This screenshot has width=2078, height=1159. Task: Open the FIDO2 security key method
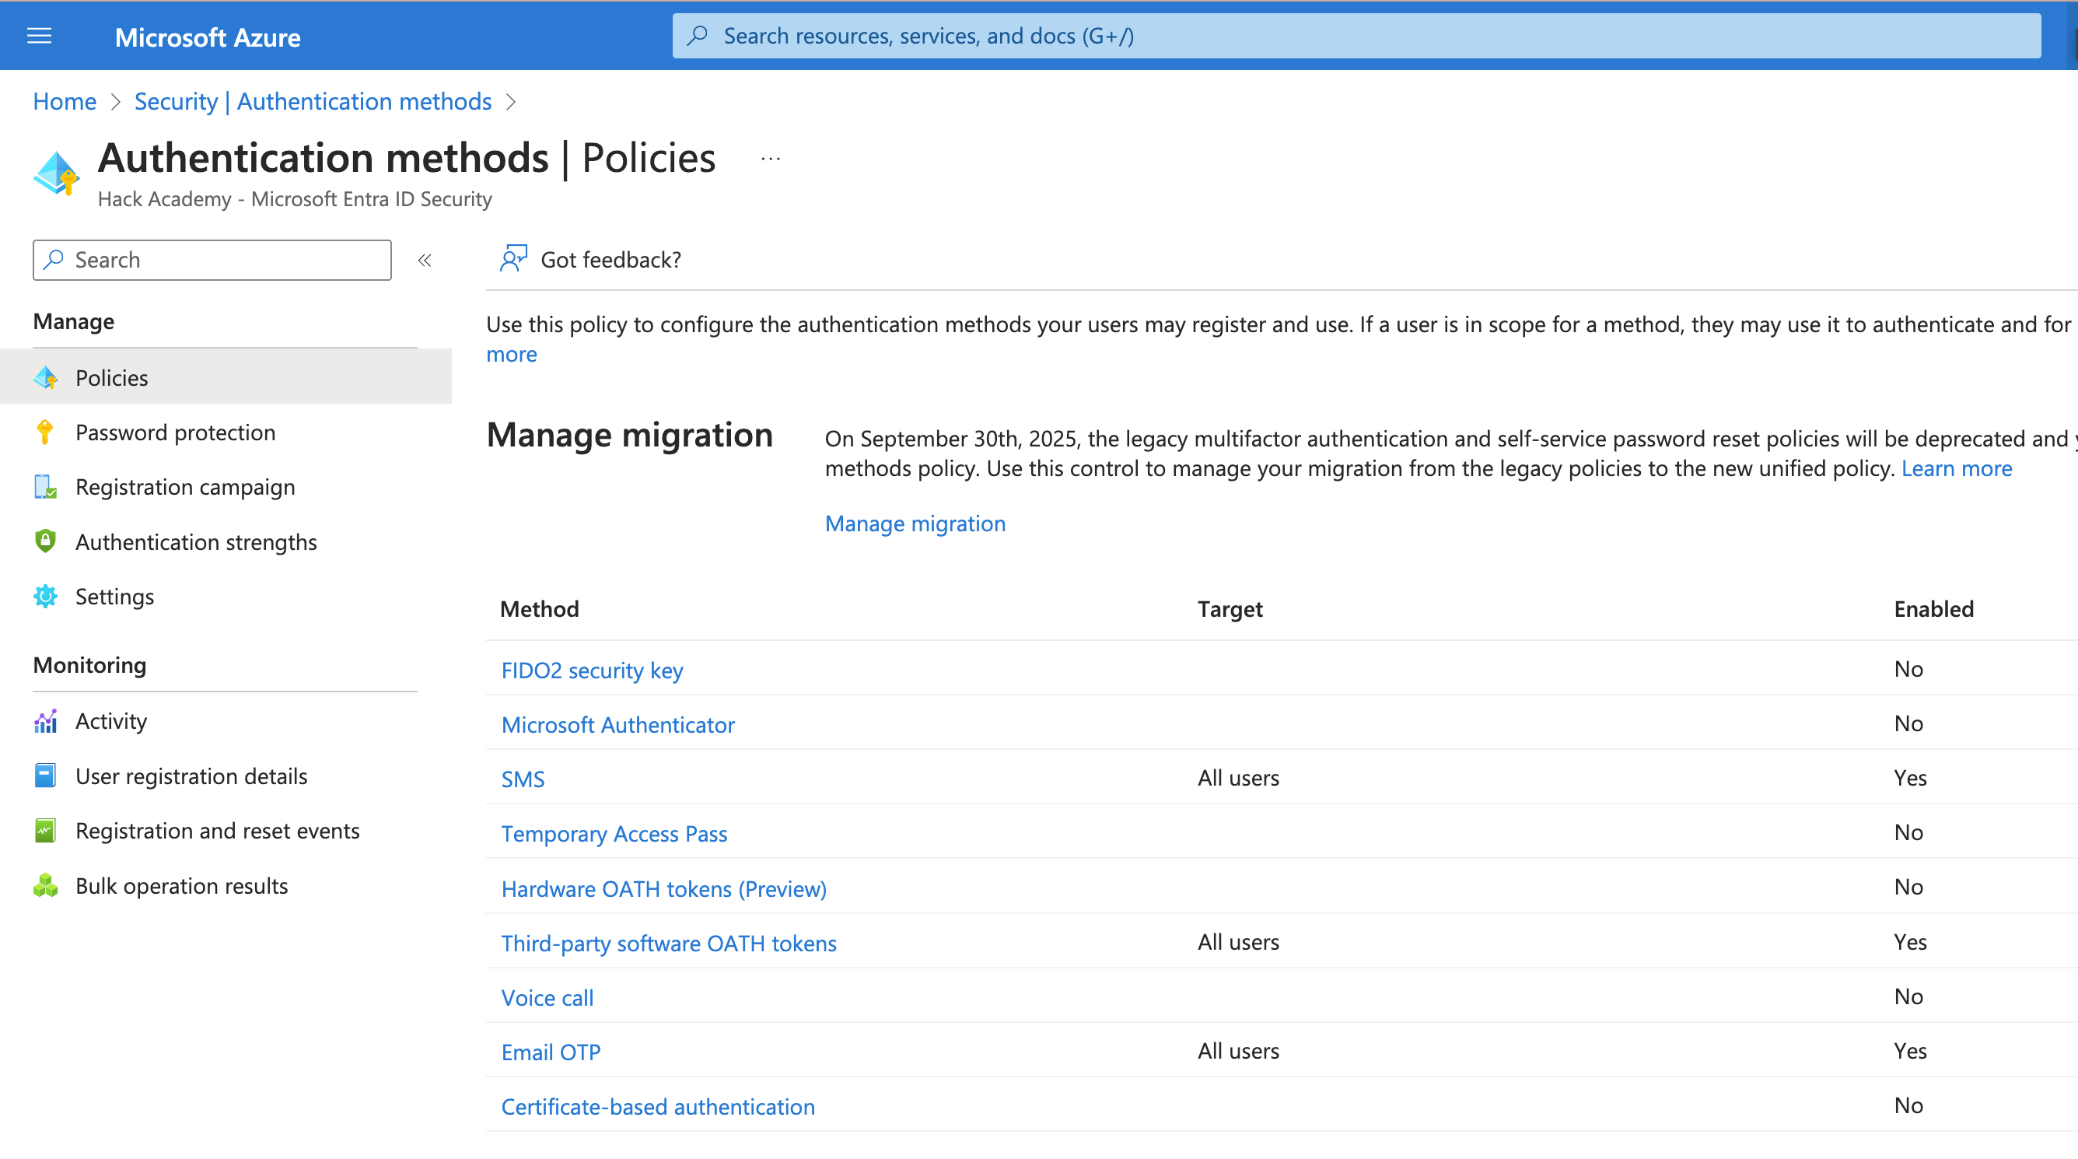click(592, 671)
